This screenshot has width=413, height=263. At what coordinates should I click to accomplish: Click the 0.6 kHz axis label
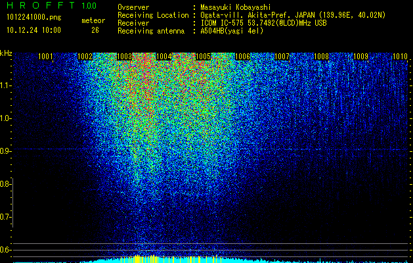5,250
